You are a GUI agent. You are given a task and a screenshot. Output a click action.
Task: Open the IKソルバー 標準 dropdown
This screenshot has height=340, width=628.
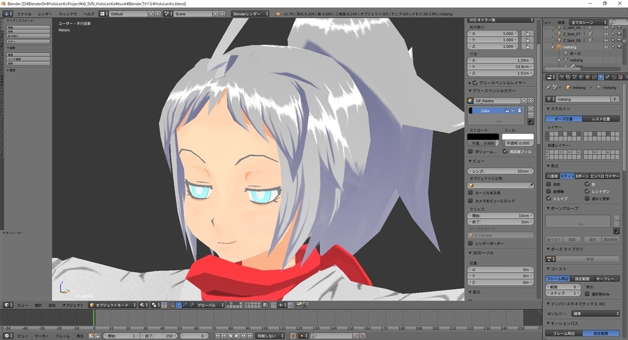(594, 314)
